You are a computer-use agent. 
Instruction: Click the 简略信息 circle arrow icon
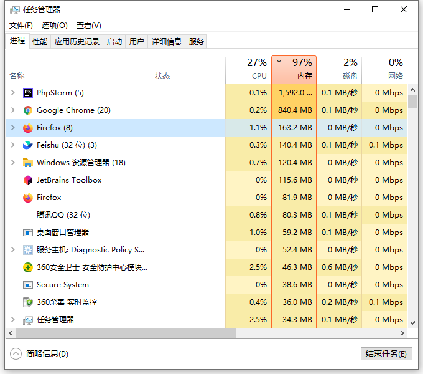16,353
